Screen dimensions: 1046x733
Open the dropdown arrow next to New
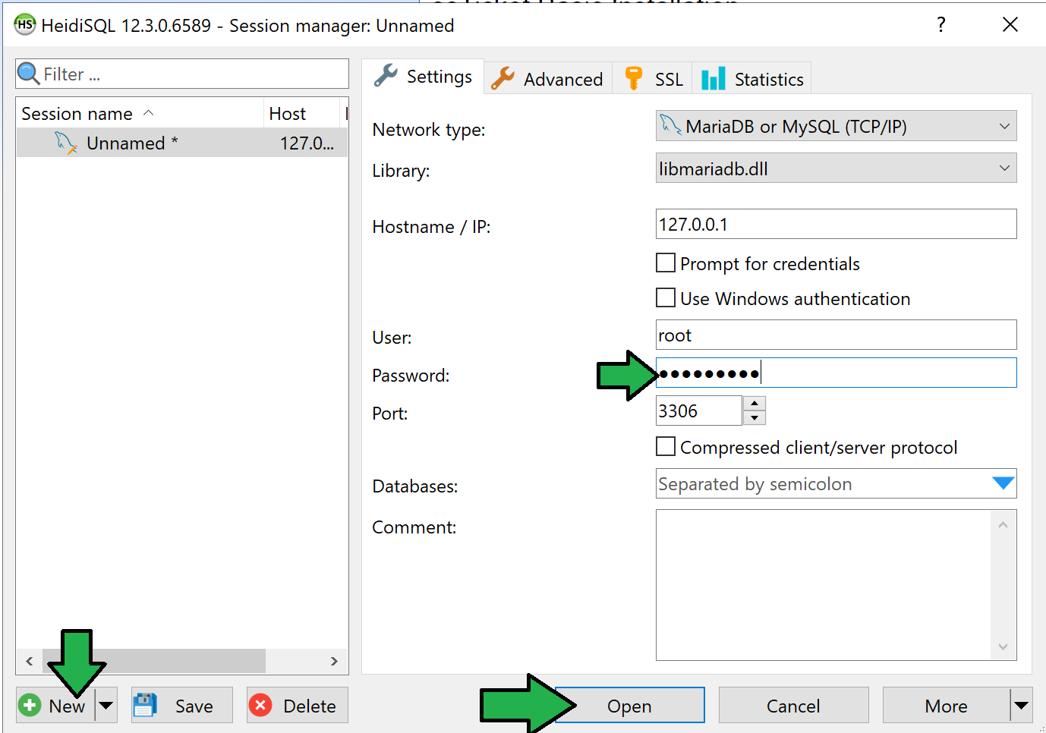106,706
